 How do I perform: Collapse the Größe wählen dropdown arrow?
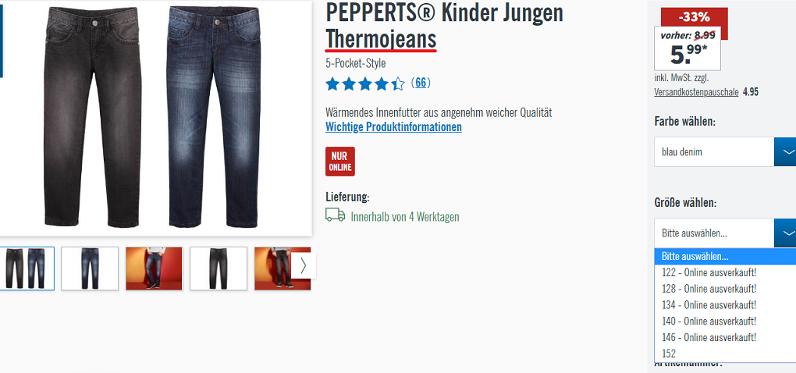click(x=785, y=233)
